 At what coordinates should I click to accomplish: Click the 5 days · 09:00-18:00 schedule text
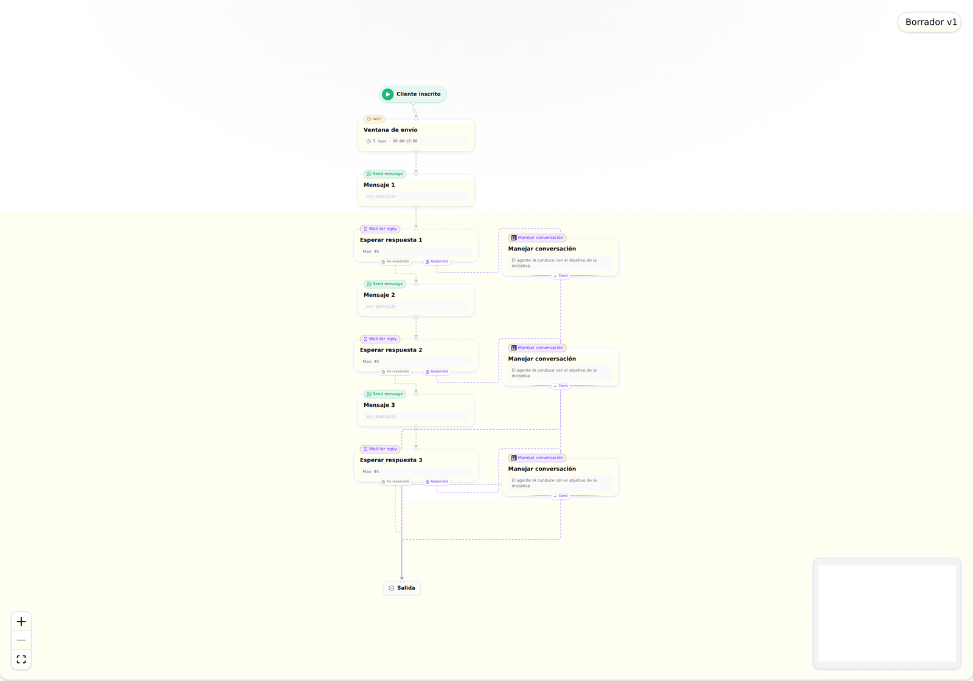[395, 141]
